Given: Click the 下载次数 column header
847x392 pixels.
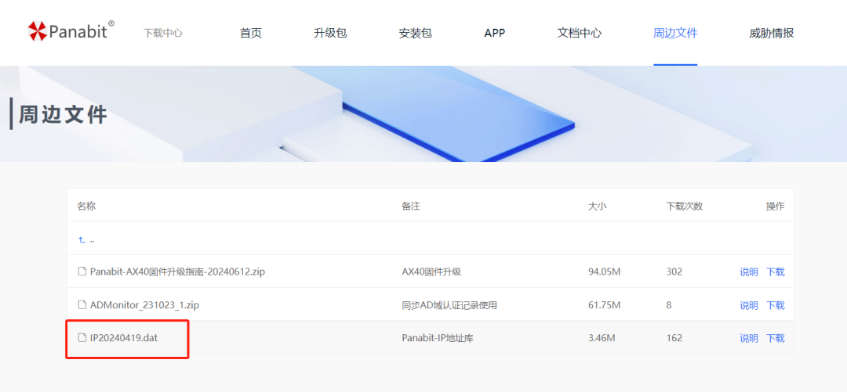Looking at the screenshot, I should pyautogui.click(x=685, y=206).
